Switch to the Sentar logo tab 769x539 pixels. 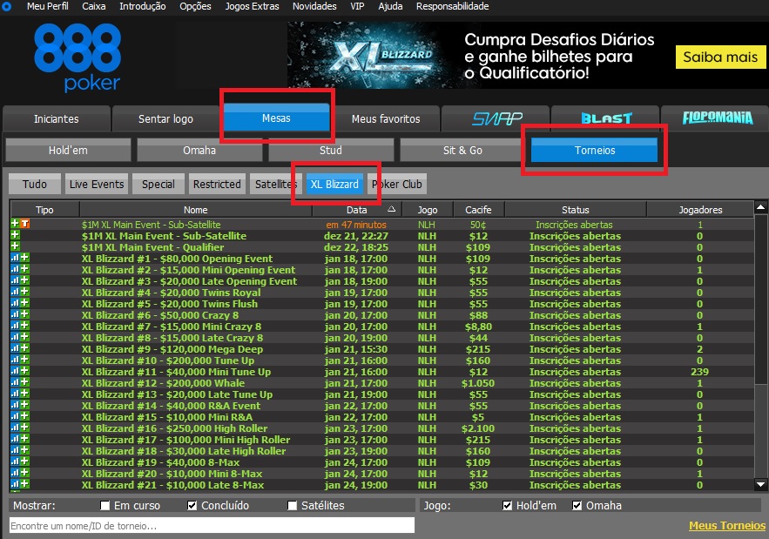[x=165, y=118]
